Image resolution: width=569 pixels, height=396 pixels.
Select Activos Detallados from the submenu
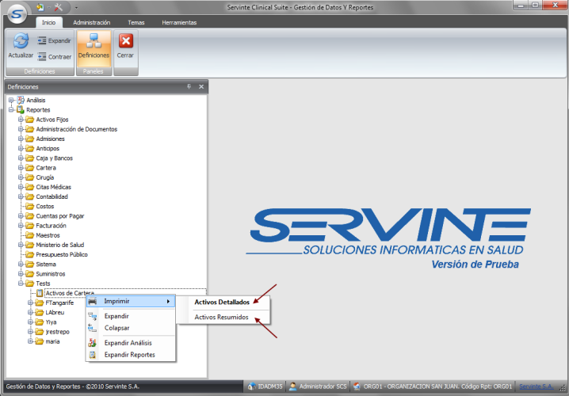pyautogui.click(x=222, y=302)
